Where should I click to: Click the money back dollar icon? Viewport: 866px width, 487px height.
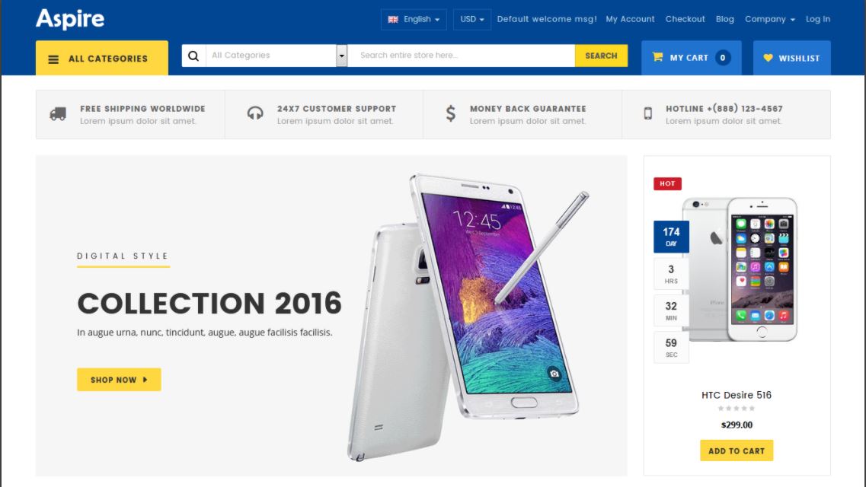[x=451, y=113]
